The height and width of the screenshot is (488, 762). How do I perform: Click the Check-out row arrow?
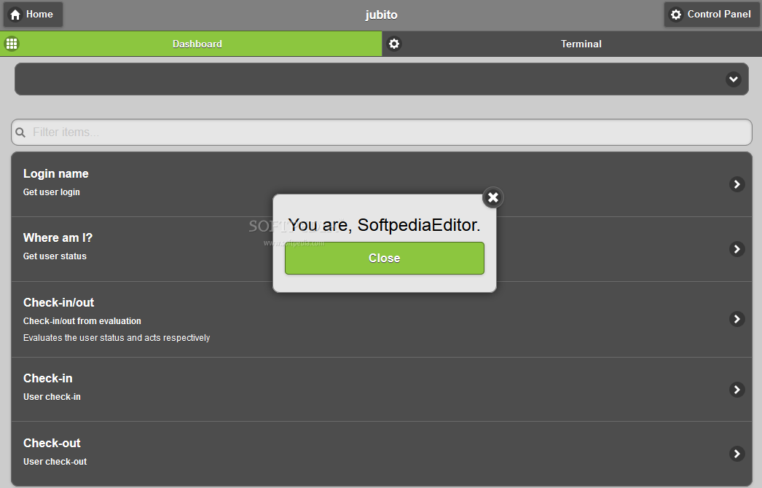pyautogui.click(x=737, y=454)
